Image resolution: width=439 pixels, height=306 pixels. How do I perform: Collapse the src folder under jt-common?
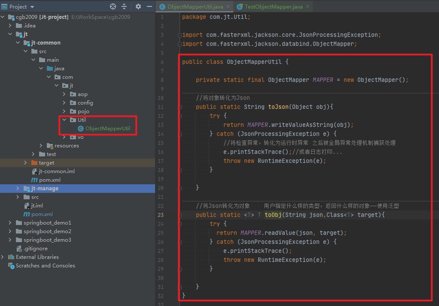coord(26,51)
